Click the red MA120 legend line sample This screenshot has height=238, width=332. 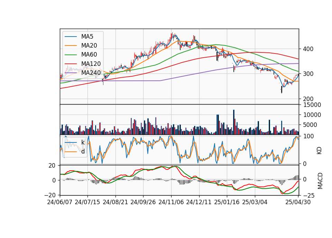[x=71, y=64]
